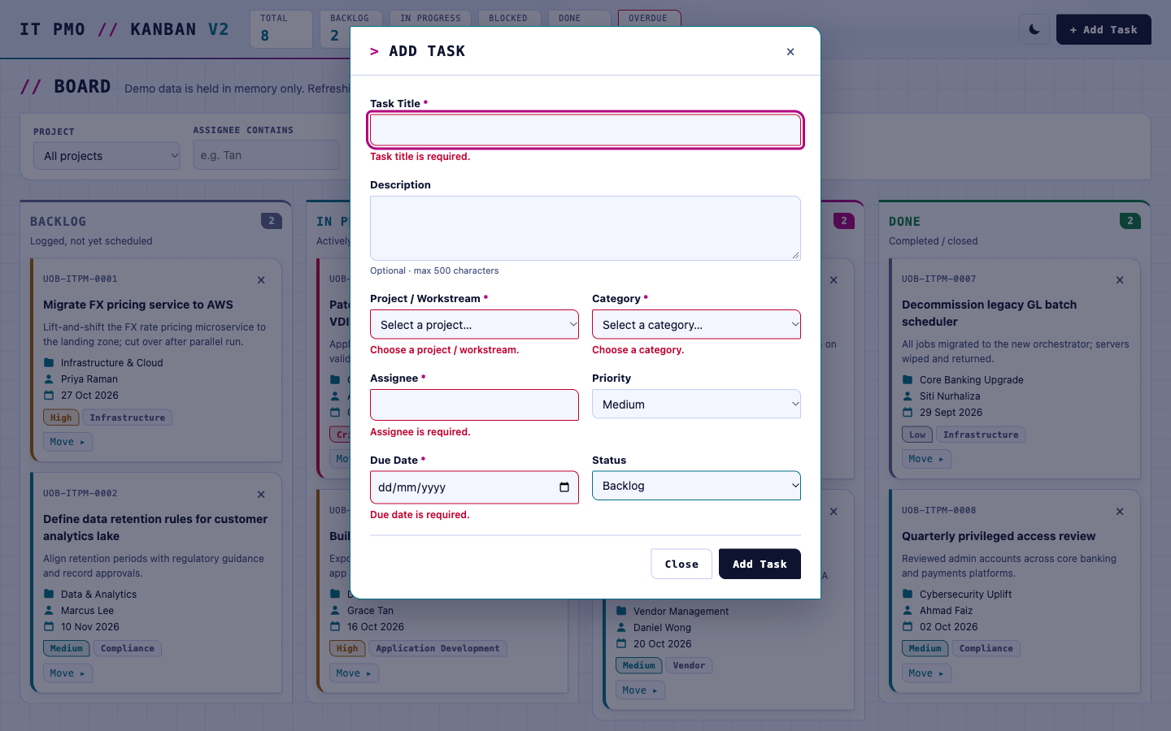Open Move menu on Define data retention card
The width and height of the screenshot is (1171, 731).
(67, 673)
